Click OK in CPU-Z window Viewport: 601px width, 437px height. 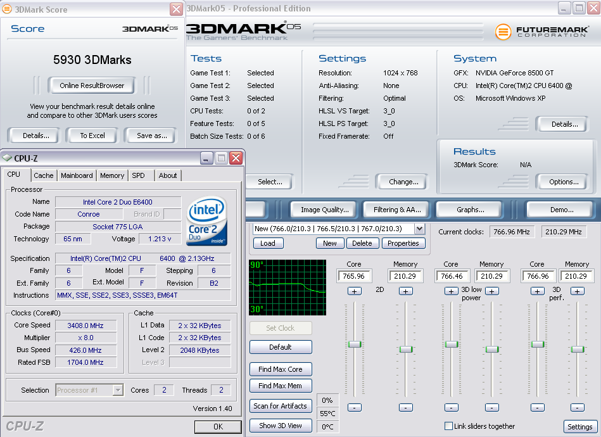pos(218,427)
